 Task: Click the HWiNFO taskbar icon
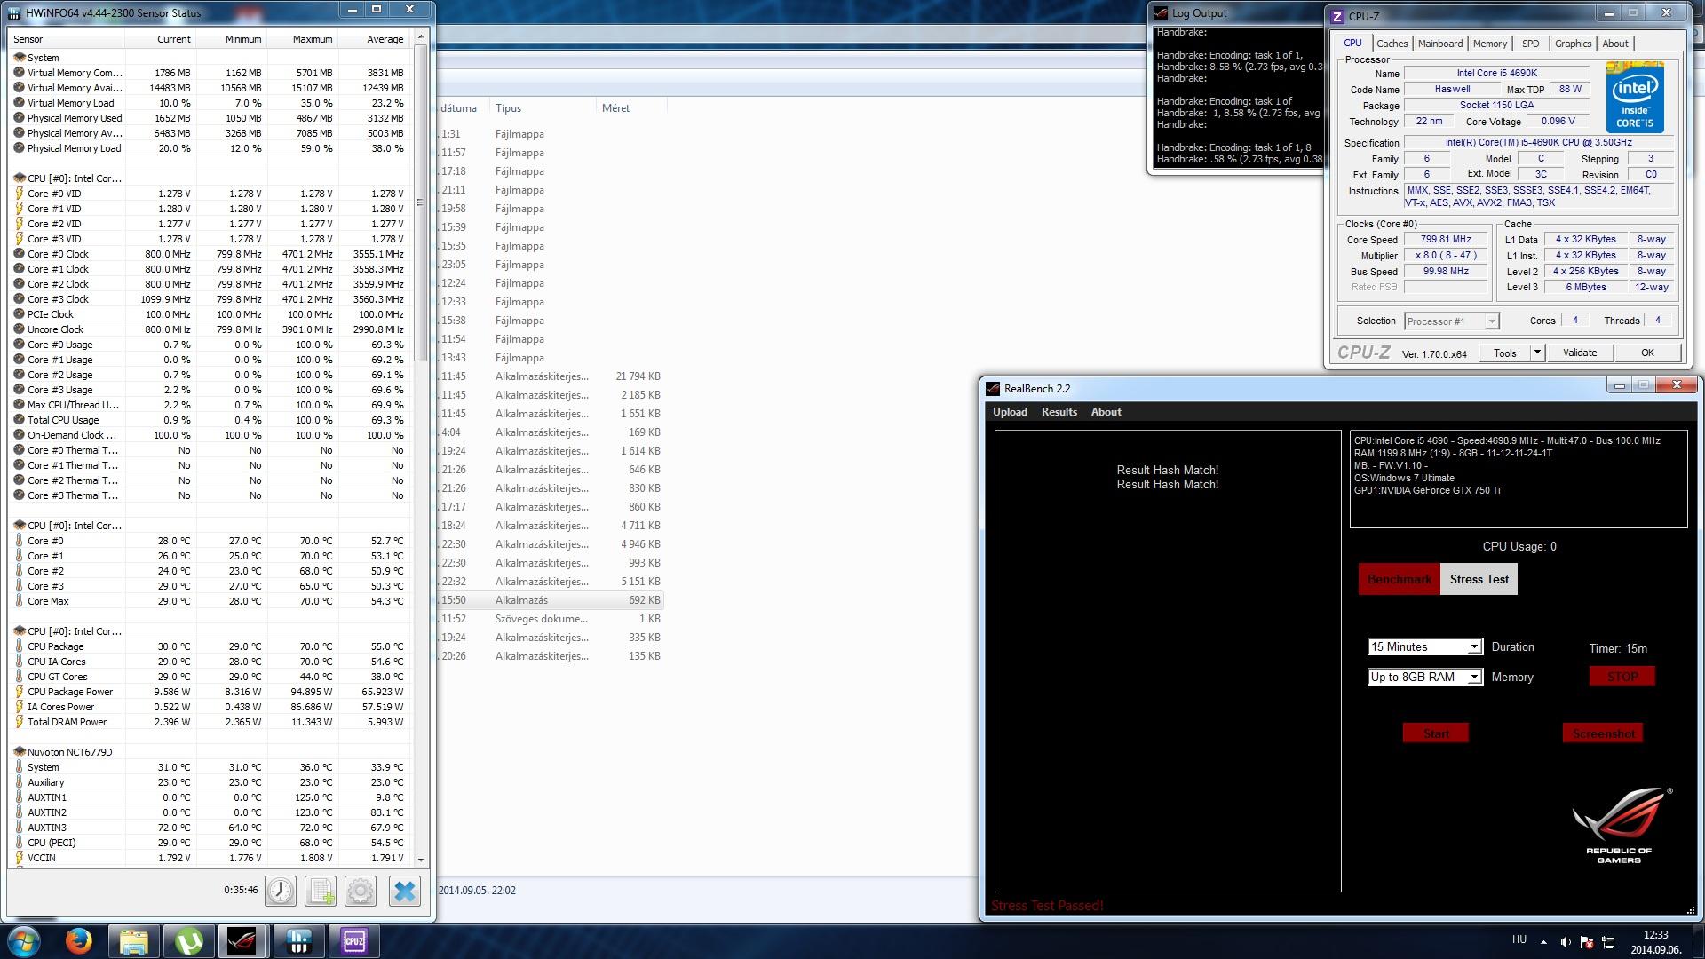[x=298, y=941]
